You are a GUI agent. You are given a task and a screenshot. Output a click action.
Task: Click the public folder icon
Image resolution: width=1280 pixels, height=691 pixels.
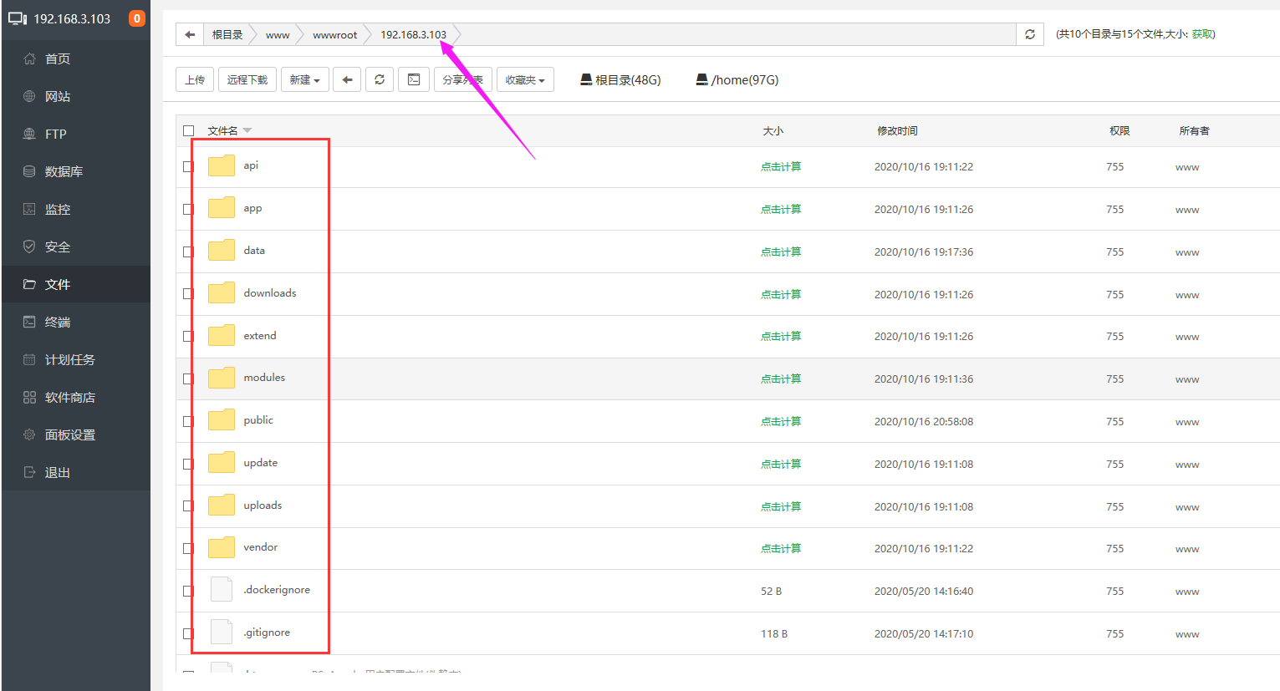pyautogui.click(x=222, y=420)
